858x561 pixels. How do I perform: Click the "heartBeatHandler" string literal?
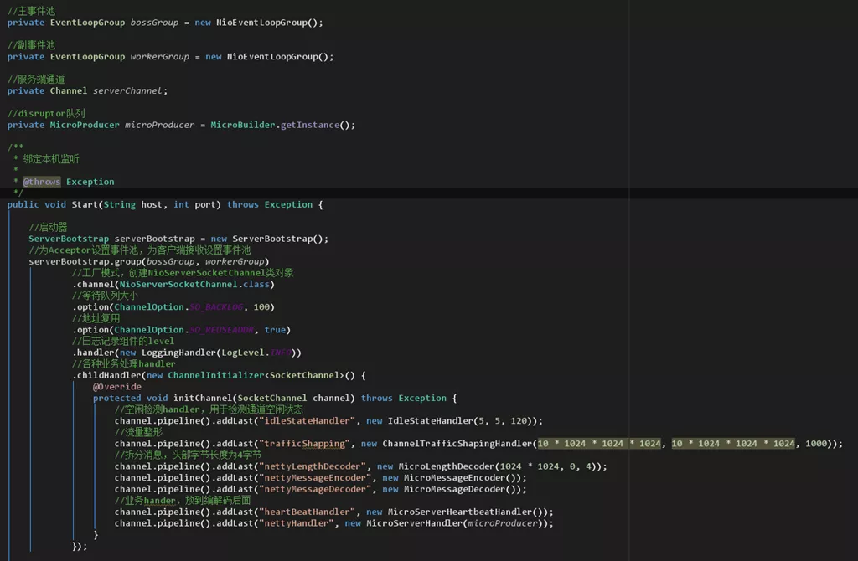[307, 512]
